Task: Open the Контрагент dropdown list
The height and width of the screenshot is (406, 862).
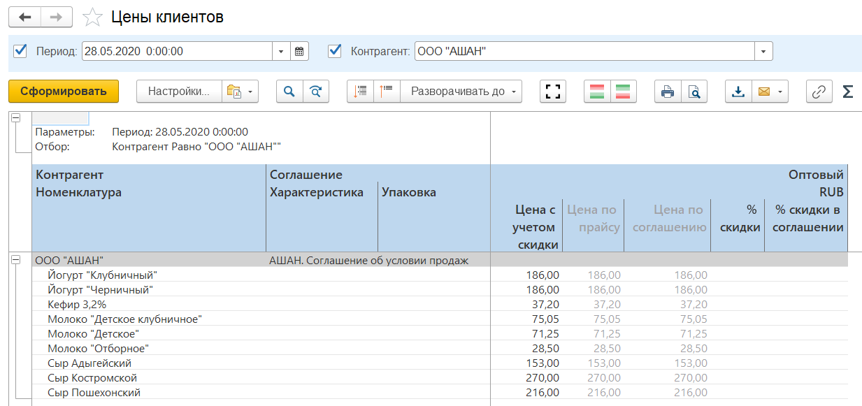Action: pyautogui.click(x=763, y=51)
